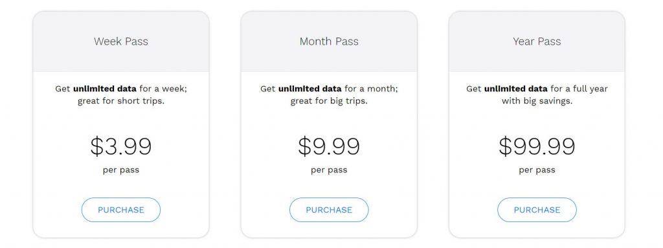Click the Month Pass description text
This screenshot has width=663, height=248.
tap(329, 95)
